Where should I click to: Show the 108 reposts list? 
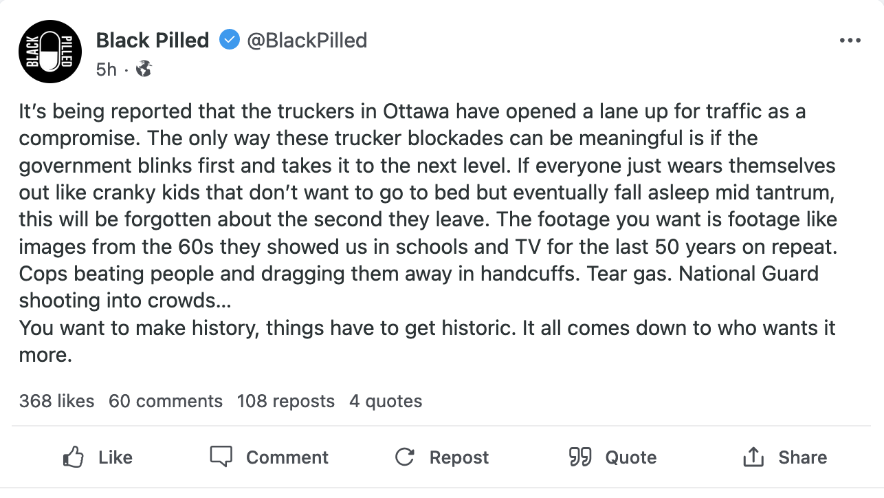point(285,401)
